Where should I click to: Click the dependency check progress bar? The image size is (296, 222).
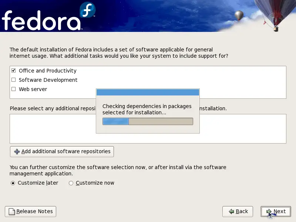[148, 121]
